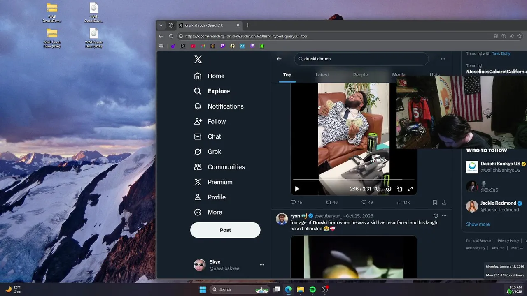The width and height of the screenshot is (527, 296).
Task: Open the @6ixIn6 suggested account
Action: 490,190
